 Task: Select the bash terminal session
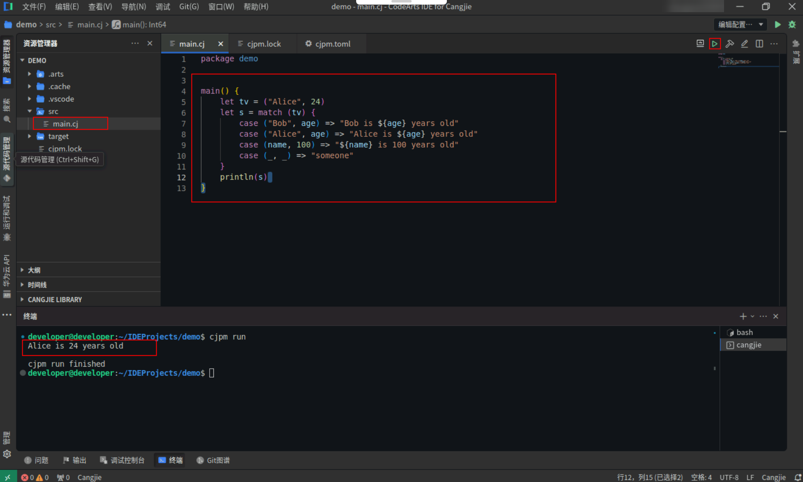tap(753, 332)
